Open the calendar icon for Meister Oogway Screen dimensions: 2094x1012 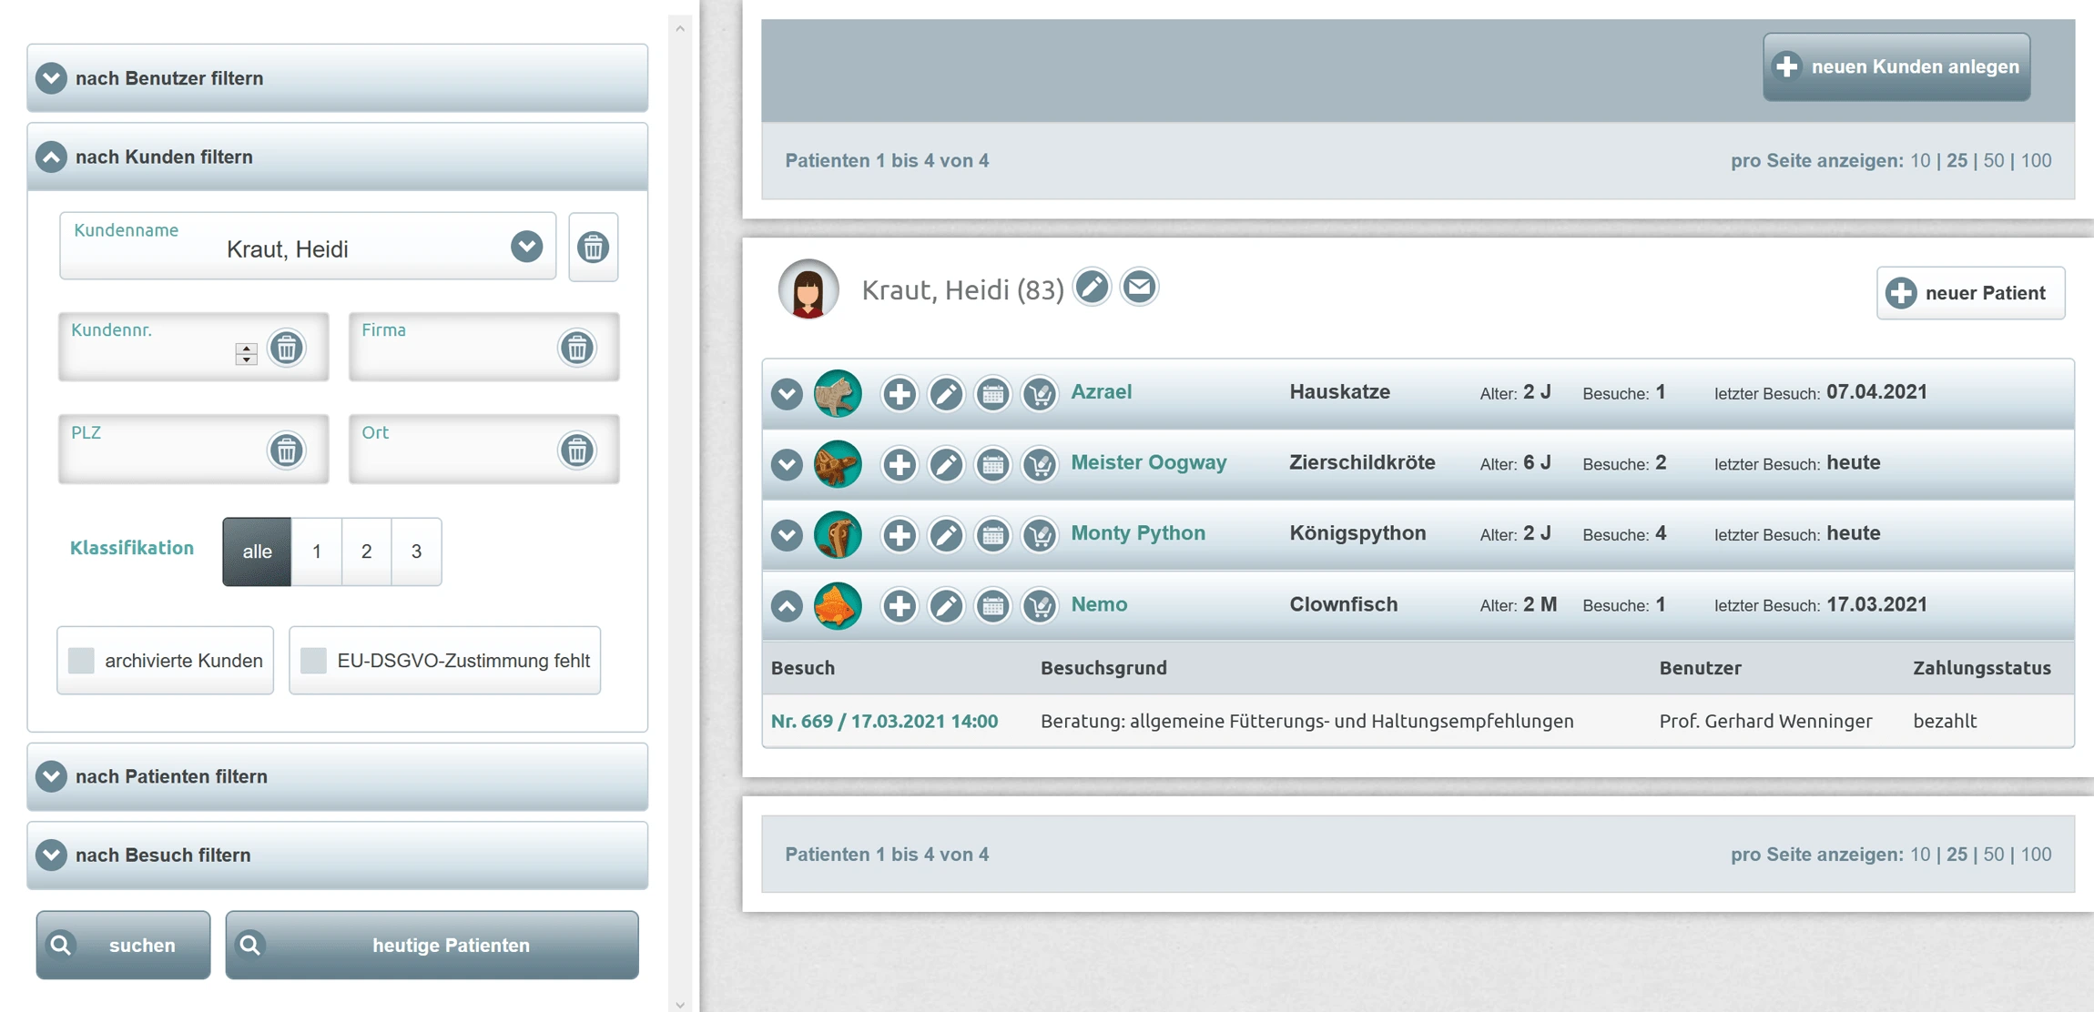click(992, 465)
